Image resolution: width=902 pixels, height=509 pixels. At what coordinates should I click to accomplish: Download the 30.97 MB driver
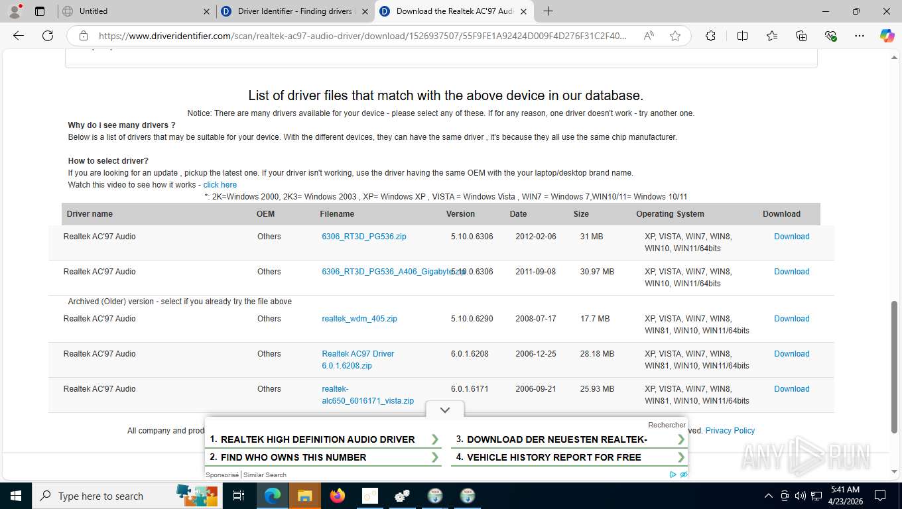792,272
